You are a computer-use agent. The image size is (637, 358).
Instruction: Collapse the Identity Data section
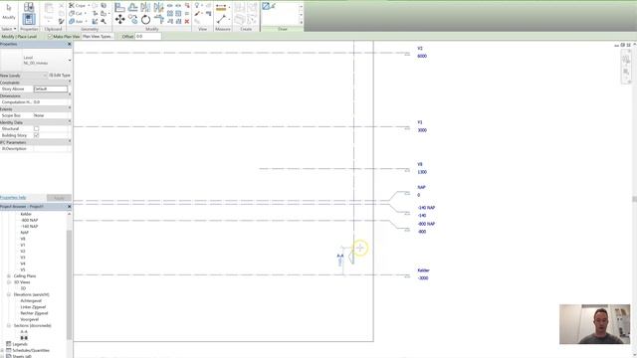coord(70,122)
